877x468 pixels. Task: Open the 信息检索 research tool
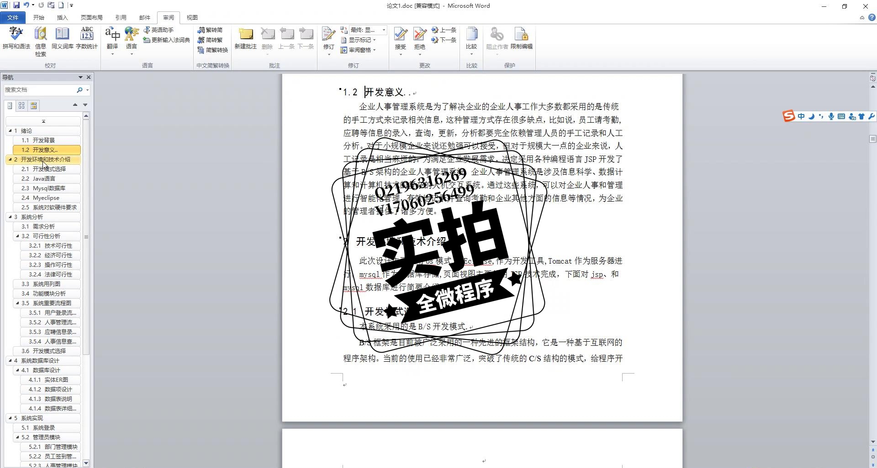[x=41, y=42]
